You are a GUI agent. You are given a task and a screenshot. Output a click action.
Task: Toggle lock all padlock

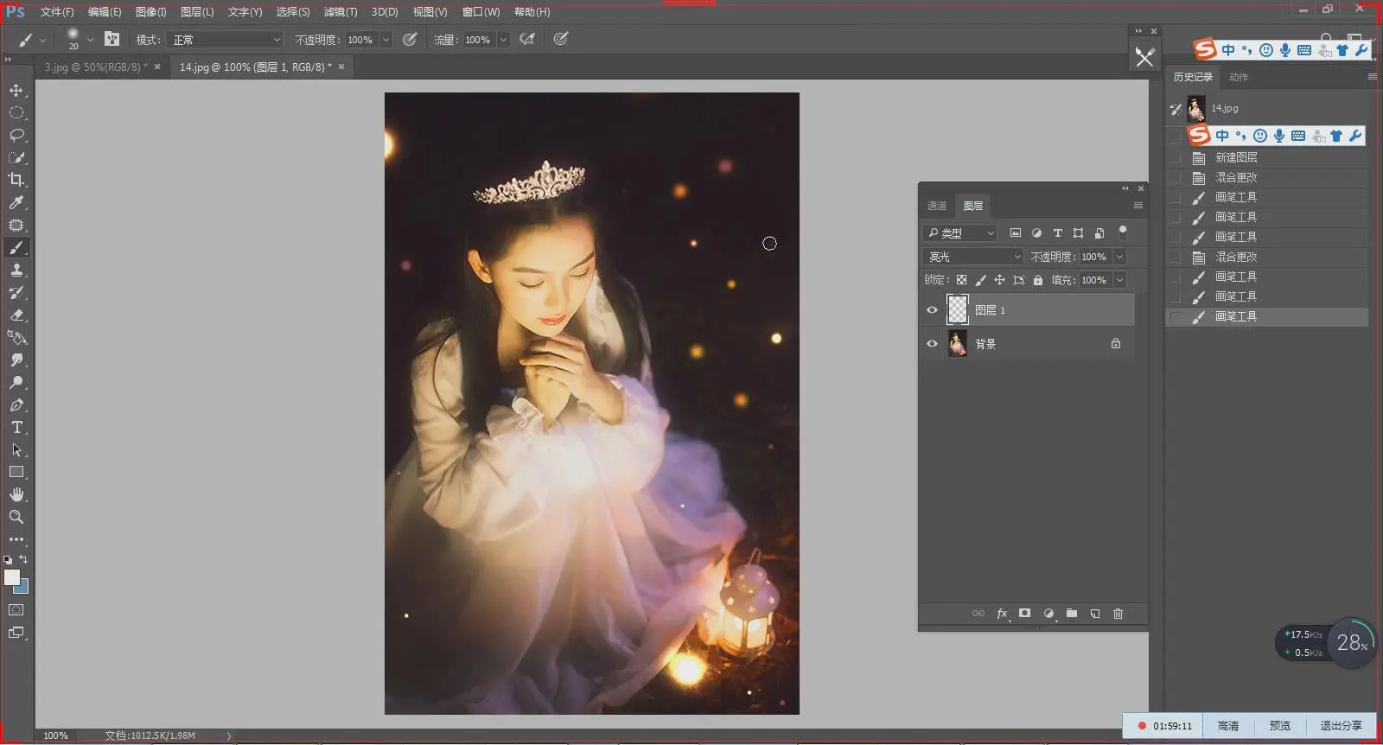(x=1038, y=280)
